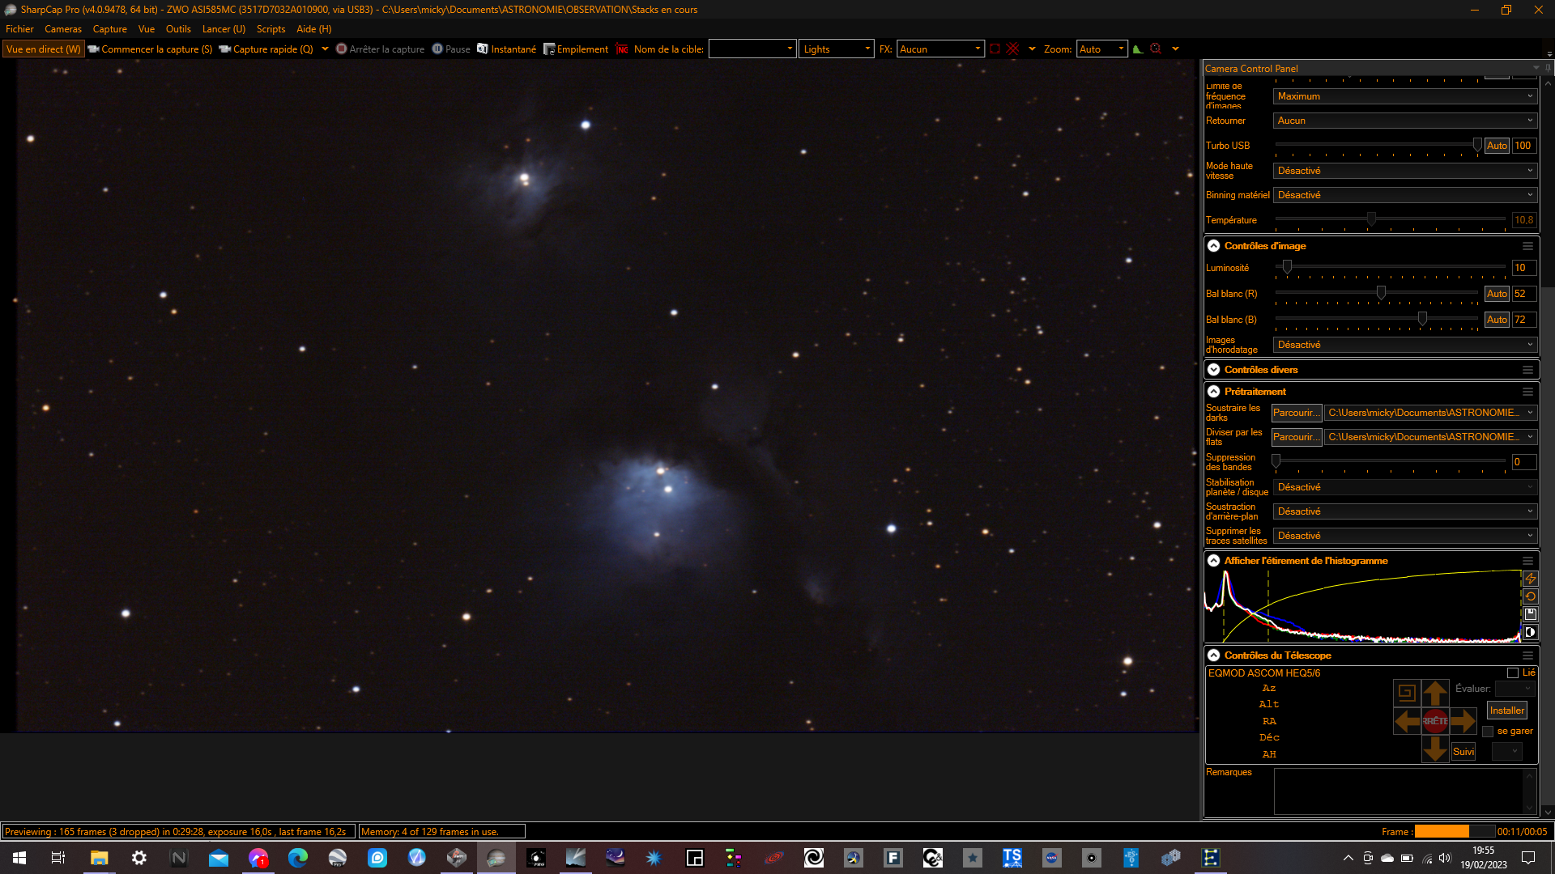Open Prétraitement panel hamburger menu icon
This screenshot has height=874, width=1555.
tap(1527, 392)
